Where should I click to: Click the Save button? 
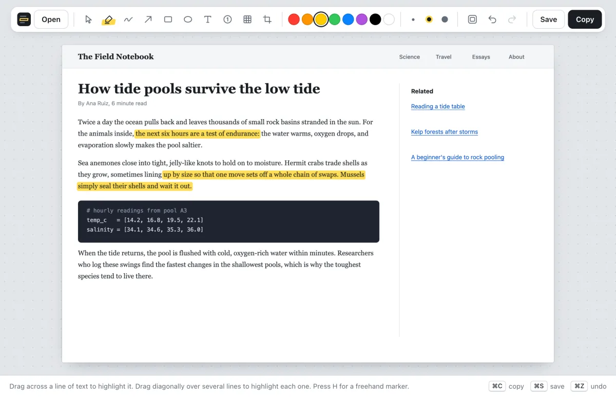tap(549, 20)
